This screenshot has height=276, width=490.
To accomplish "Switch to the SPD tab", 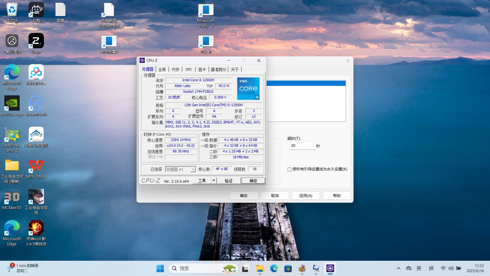I will click(188, 69).
